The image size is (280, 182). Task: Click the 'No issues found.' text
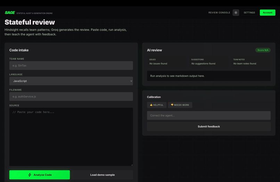(158, 64)
